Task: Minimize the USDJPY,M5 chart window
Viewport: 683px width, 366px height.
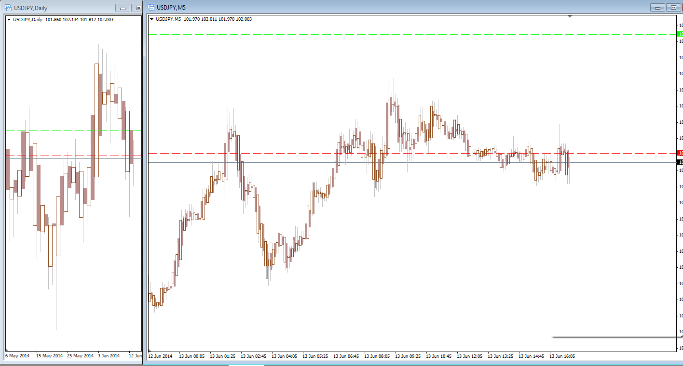Action: [x=657, y=8]
